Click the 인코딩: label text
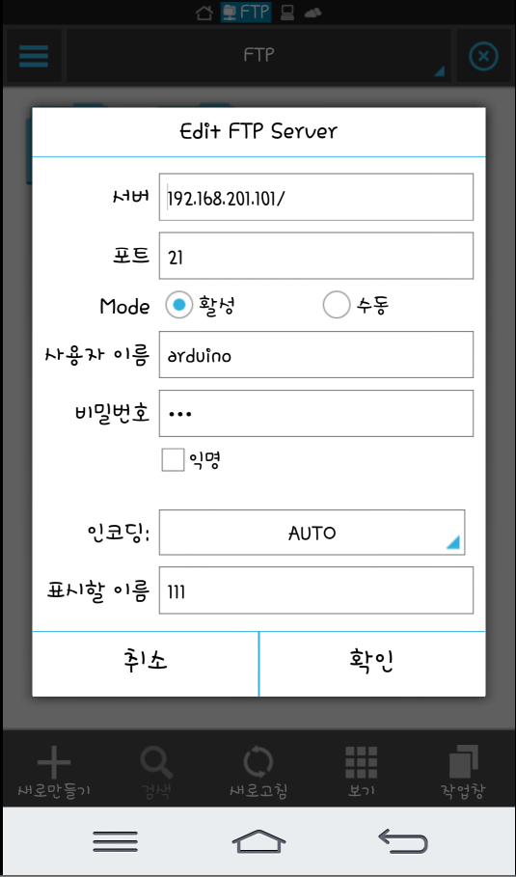Image resolution: width=516 pixels, height=877 pixels. pyautogui.click(x=120, y=533)
